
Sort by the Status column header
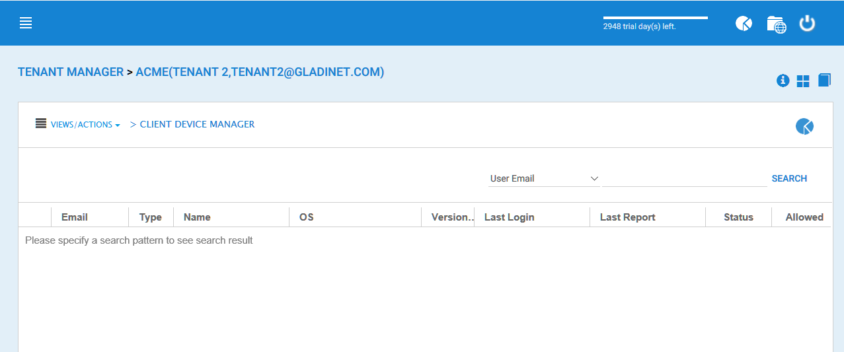738,217
